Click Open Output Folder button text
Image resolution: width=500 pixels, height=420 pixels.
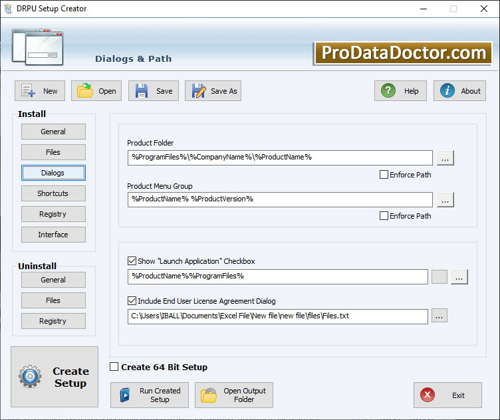pos(244,395)
